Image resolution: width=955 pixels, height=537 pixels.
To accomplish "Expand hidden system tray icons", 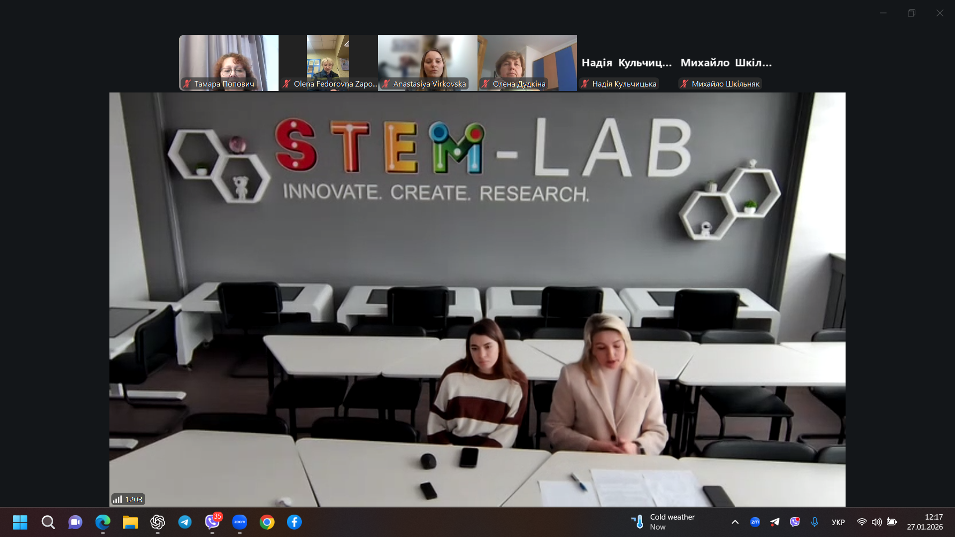I will click(x=735, y=522).
